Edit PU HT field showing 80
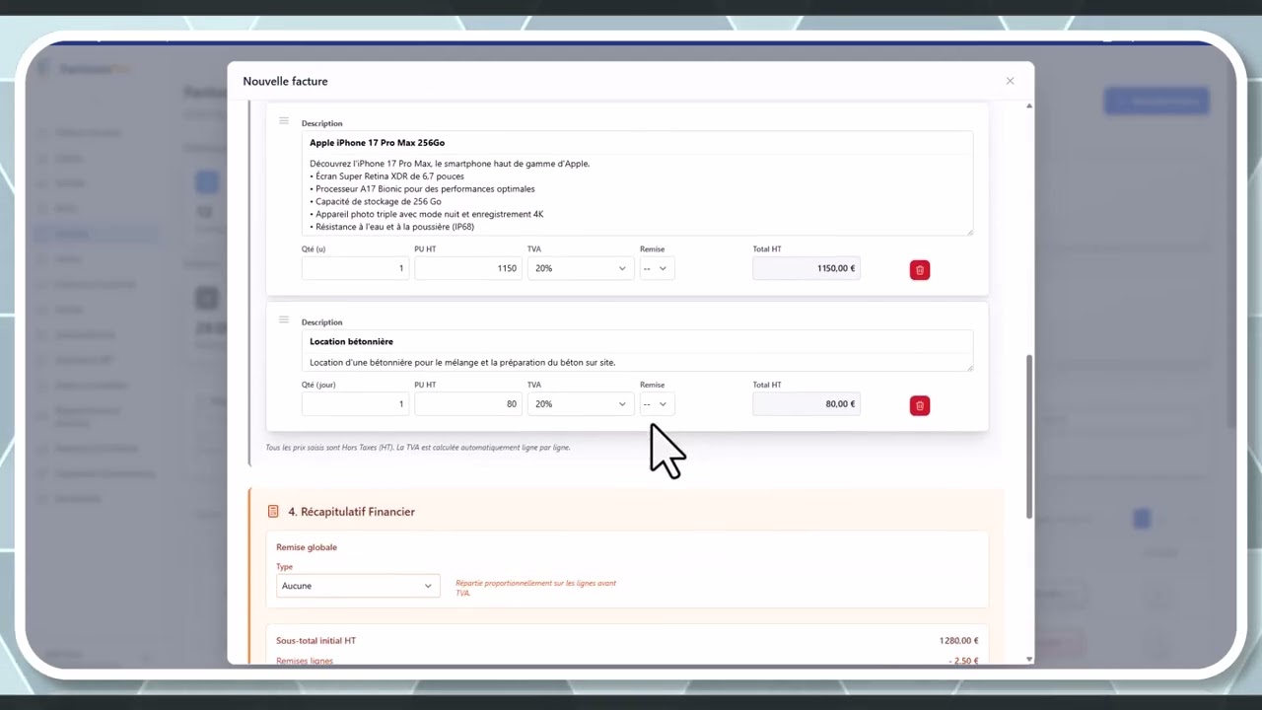Viewport: 1262px width, 710px height. 468,404
